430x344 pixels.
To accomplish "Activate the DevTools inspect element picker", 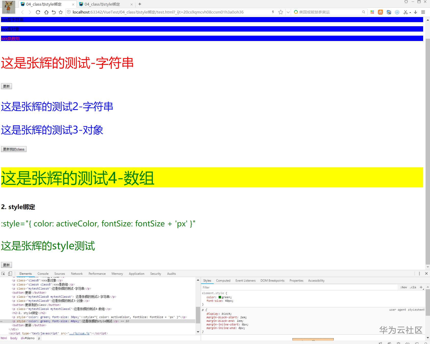I will pyautogui.click(x=3, y=273).
